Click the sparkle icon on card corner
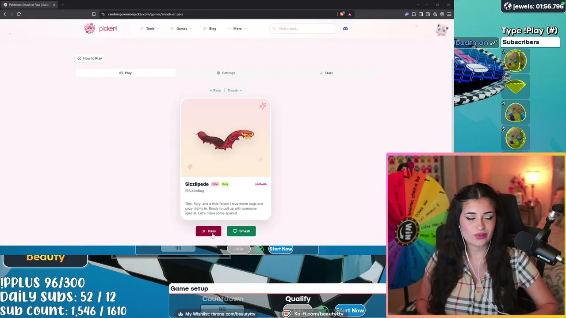566x318 pixels. pos(263,106)
